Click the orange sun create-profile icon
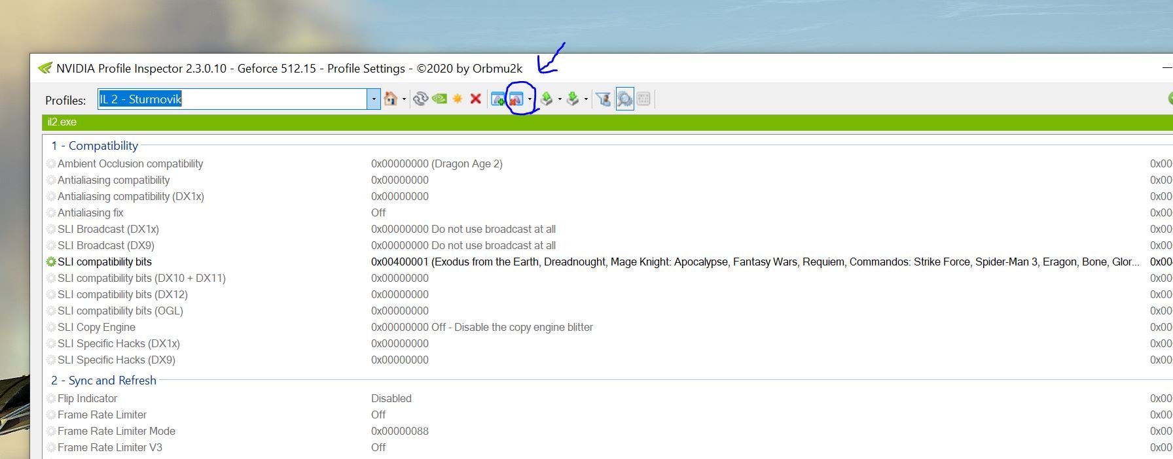1173x459 pixels. pos(458,99)
